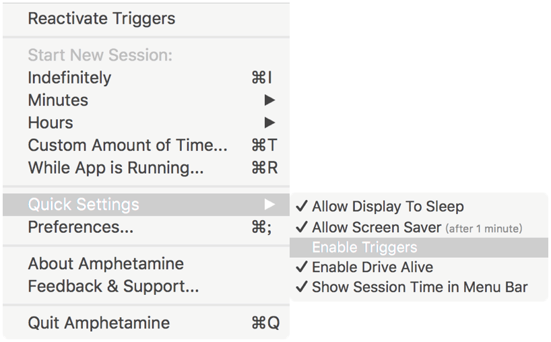Click the Hours menu entry
Viewport: 551px width, 342px height.
[51, 123]
